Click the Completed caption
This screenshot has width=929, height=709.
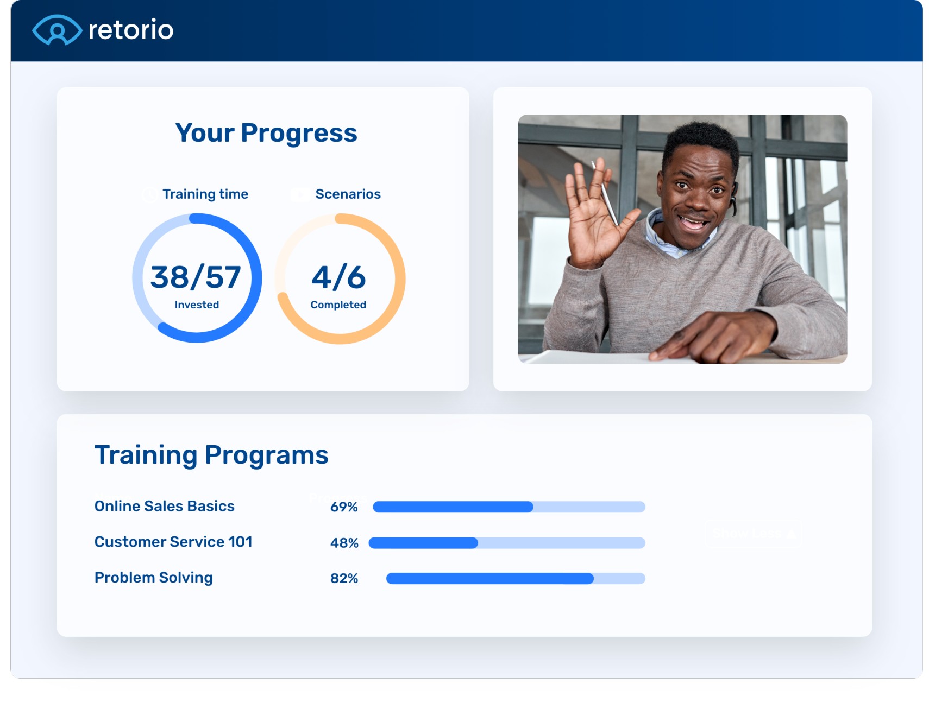click(338, 305)
